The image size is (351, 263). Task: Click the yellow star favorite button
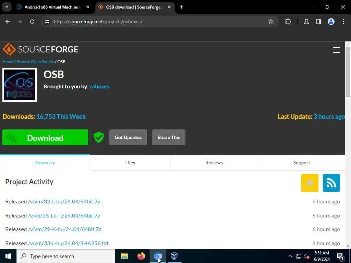click(310, 183)
